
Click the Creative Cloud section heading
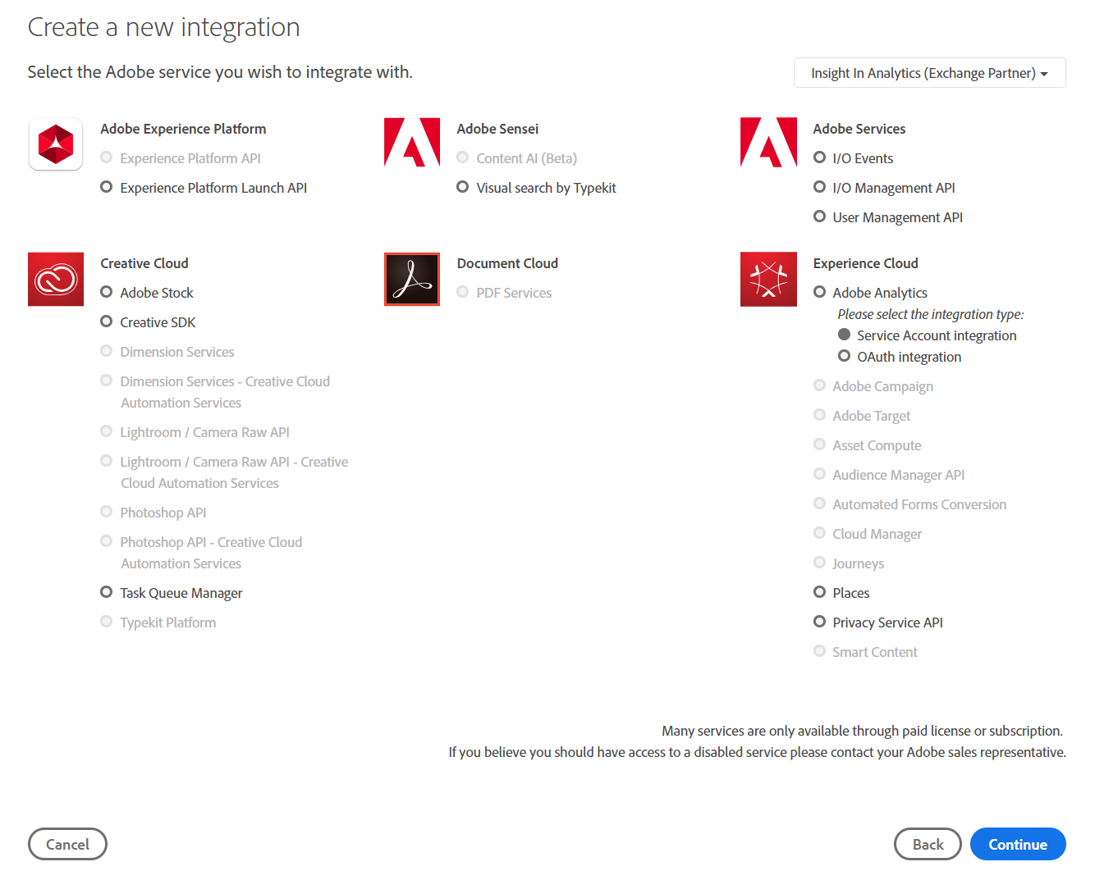click(x=144, y=263)
